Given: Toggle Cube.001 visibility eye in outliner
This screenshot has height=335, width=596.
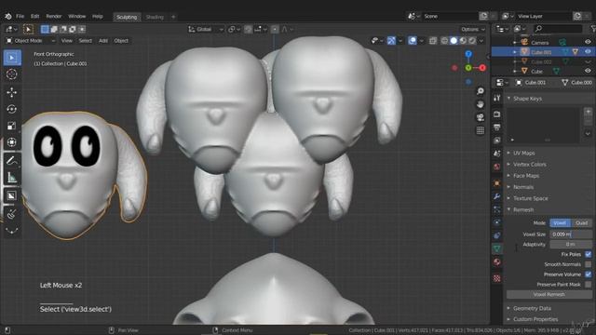Looking at the screenshot, I should 588,52.
